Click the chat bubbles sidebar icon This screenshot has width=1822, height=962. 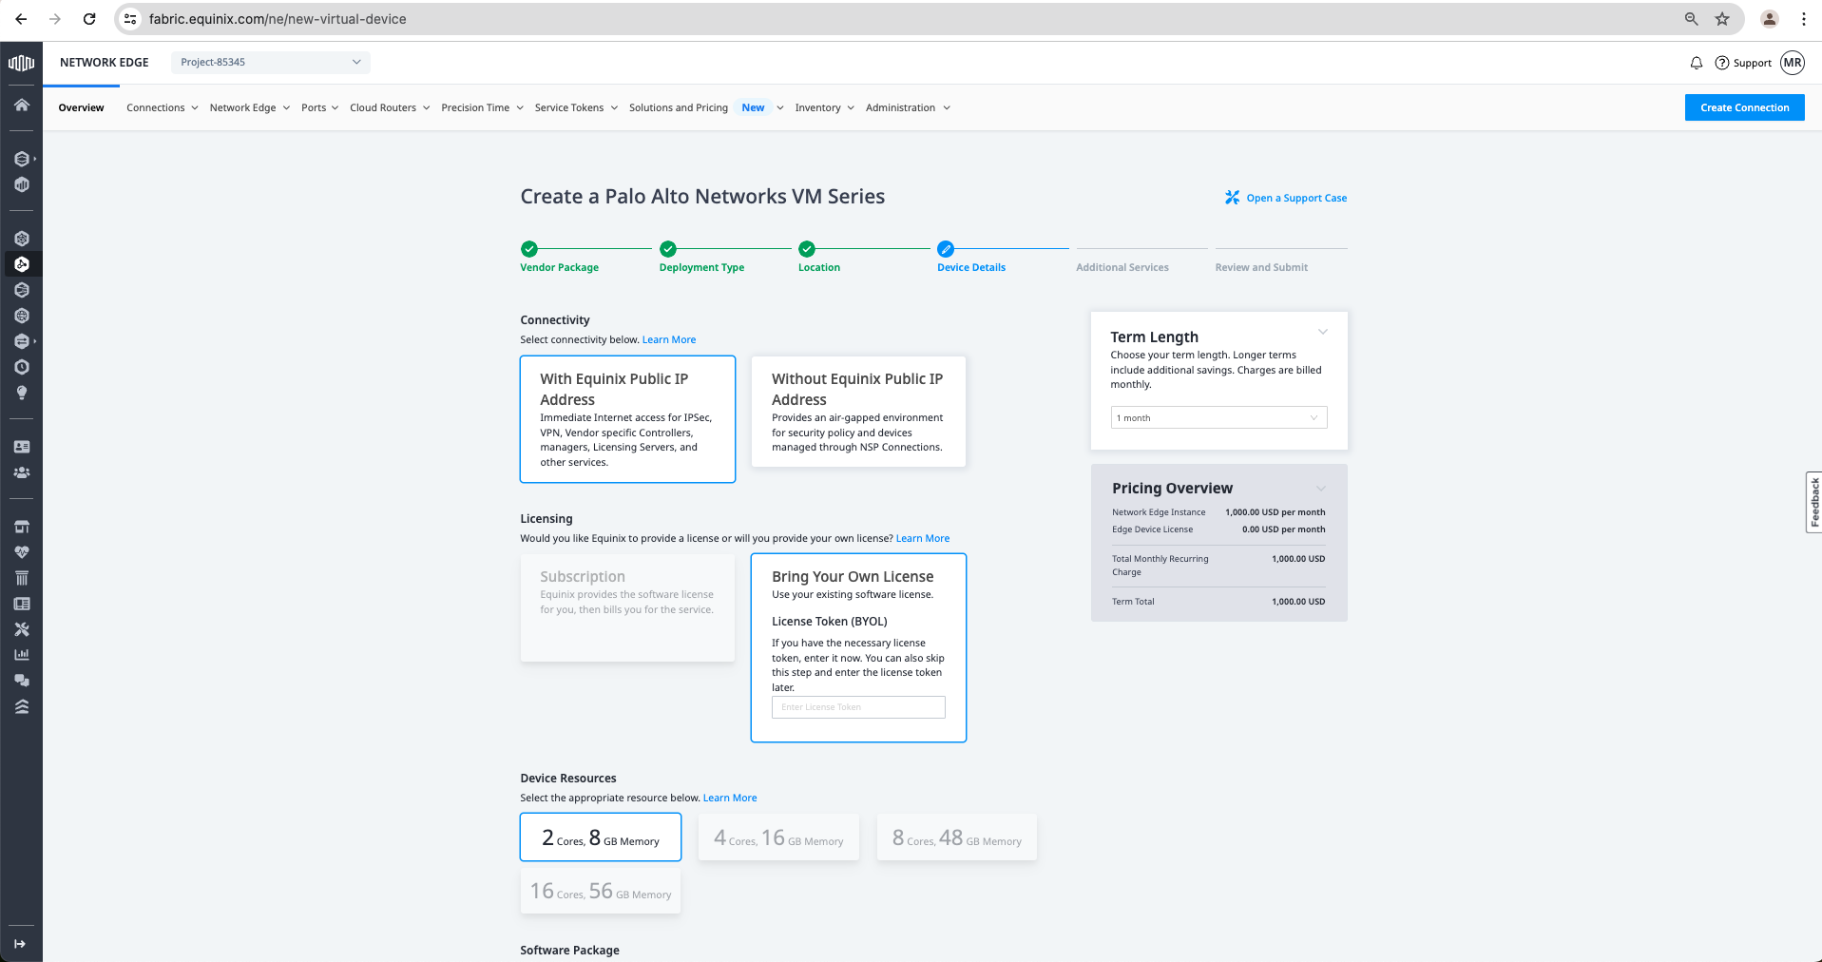[x=22, y=681]
